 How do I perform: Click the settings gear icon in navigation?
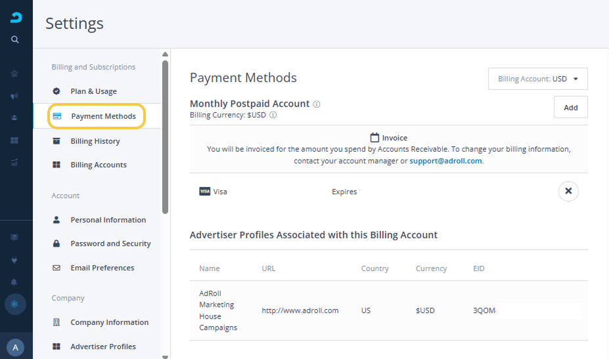pyautogui.click(x=16, y=304)
